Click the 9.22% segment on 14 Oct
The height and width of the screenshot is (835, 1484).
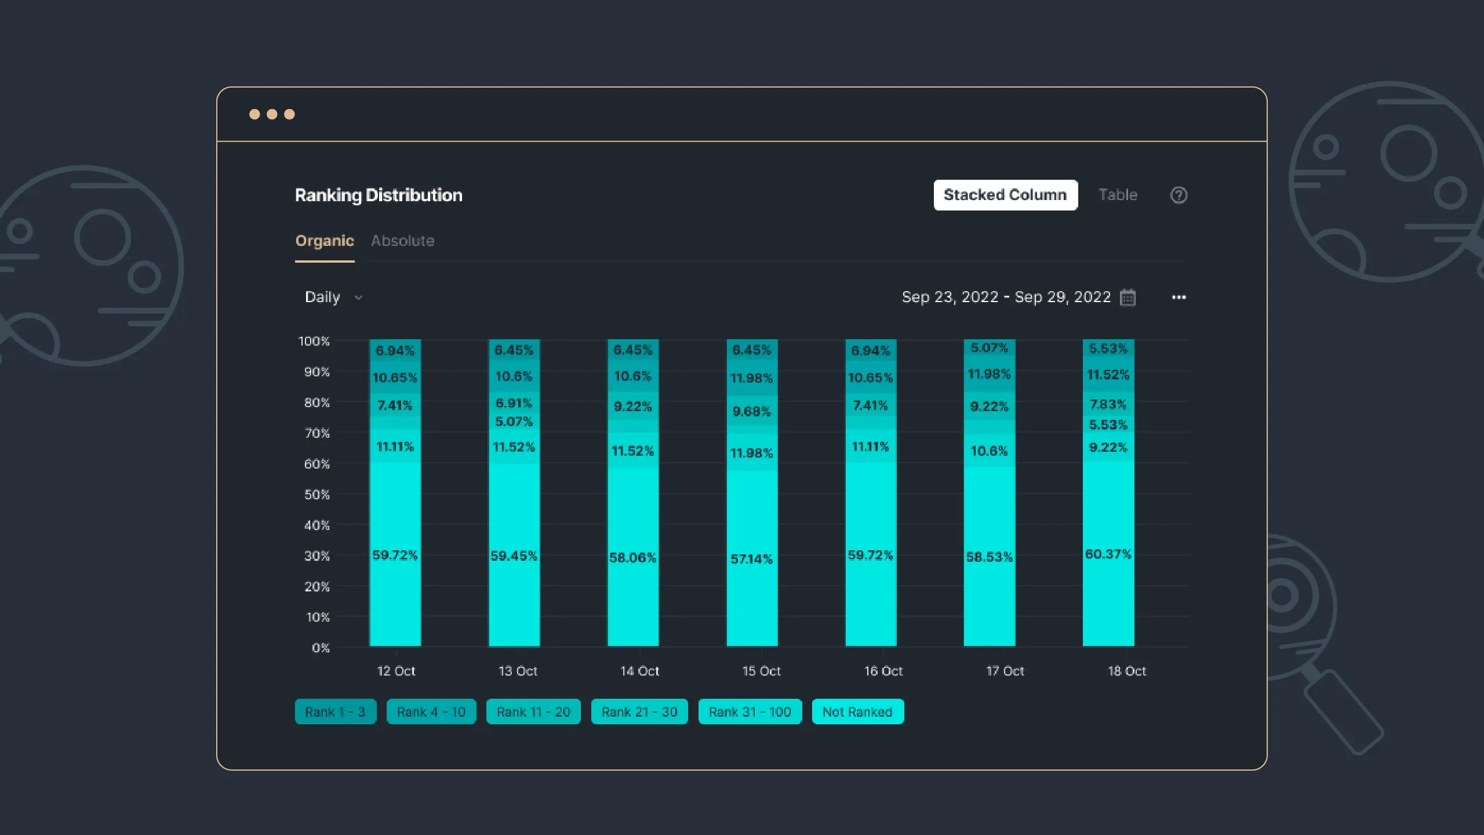[633, 406]
